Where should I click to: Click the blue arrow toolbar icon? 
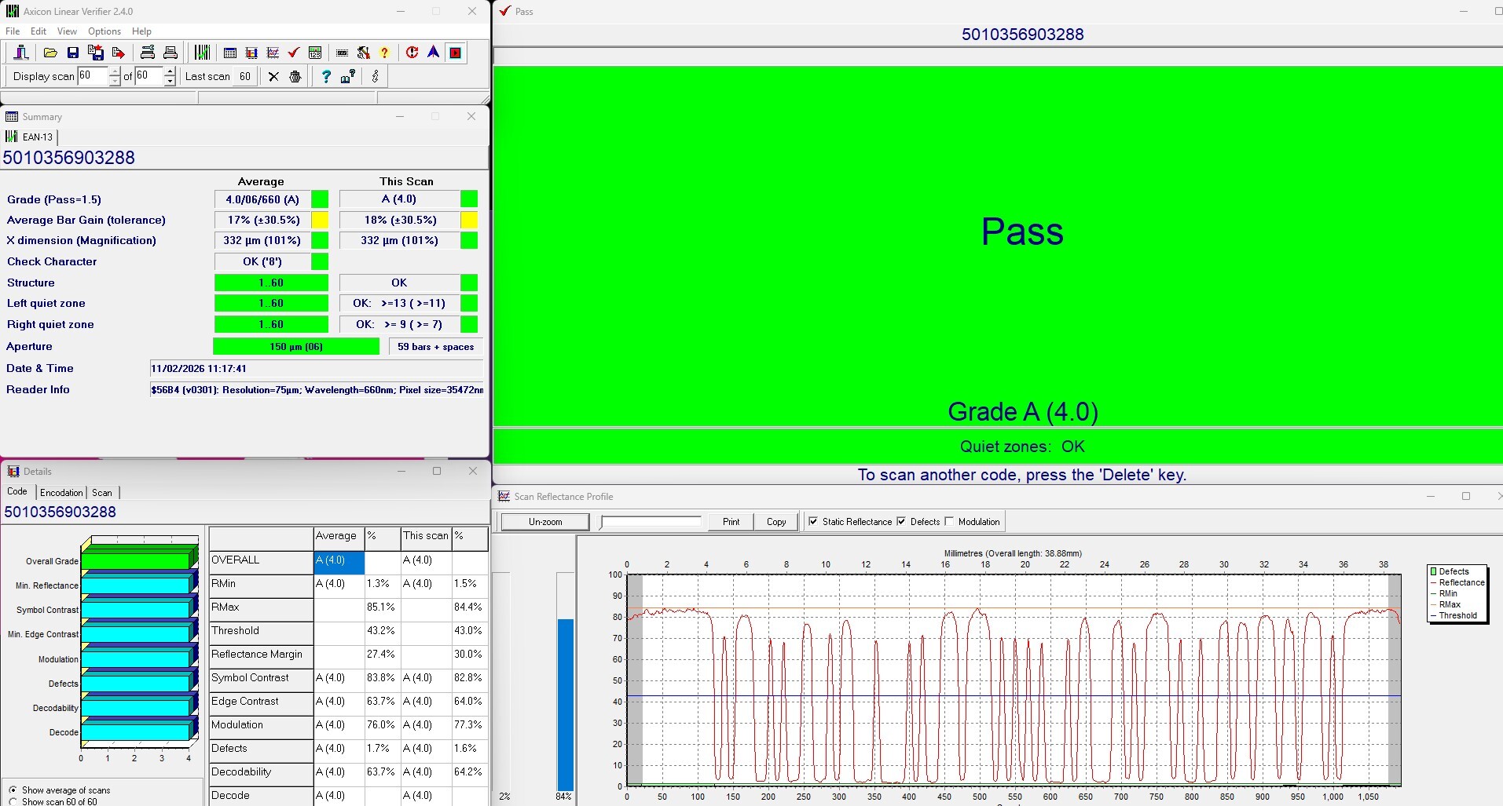click(x=433, y=53)
